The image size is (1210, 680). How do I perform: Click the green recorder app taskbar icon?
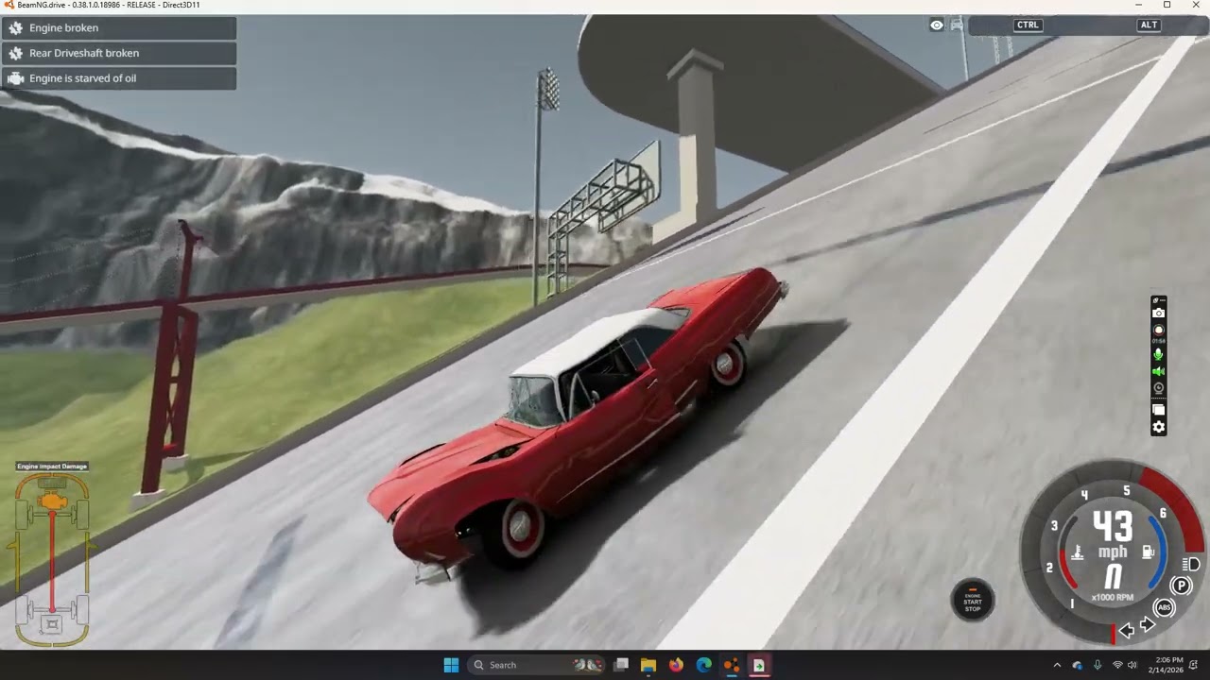[x=759, y=665]
